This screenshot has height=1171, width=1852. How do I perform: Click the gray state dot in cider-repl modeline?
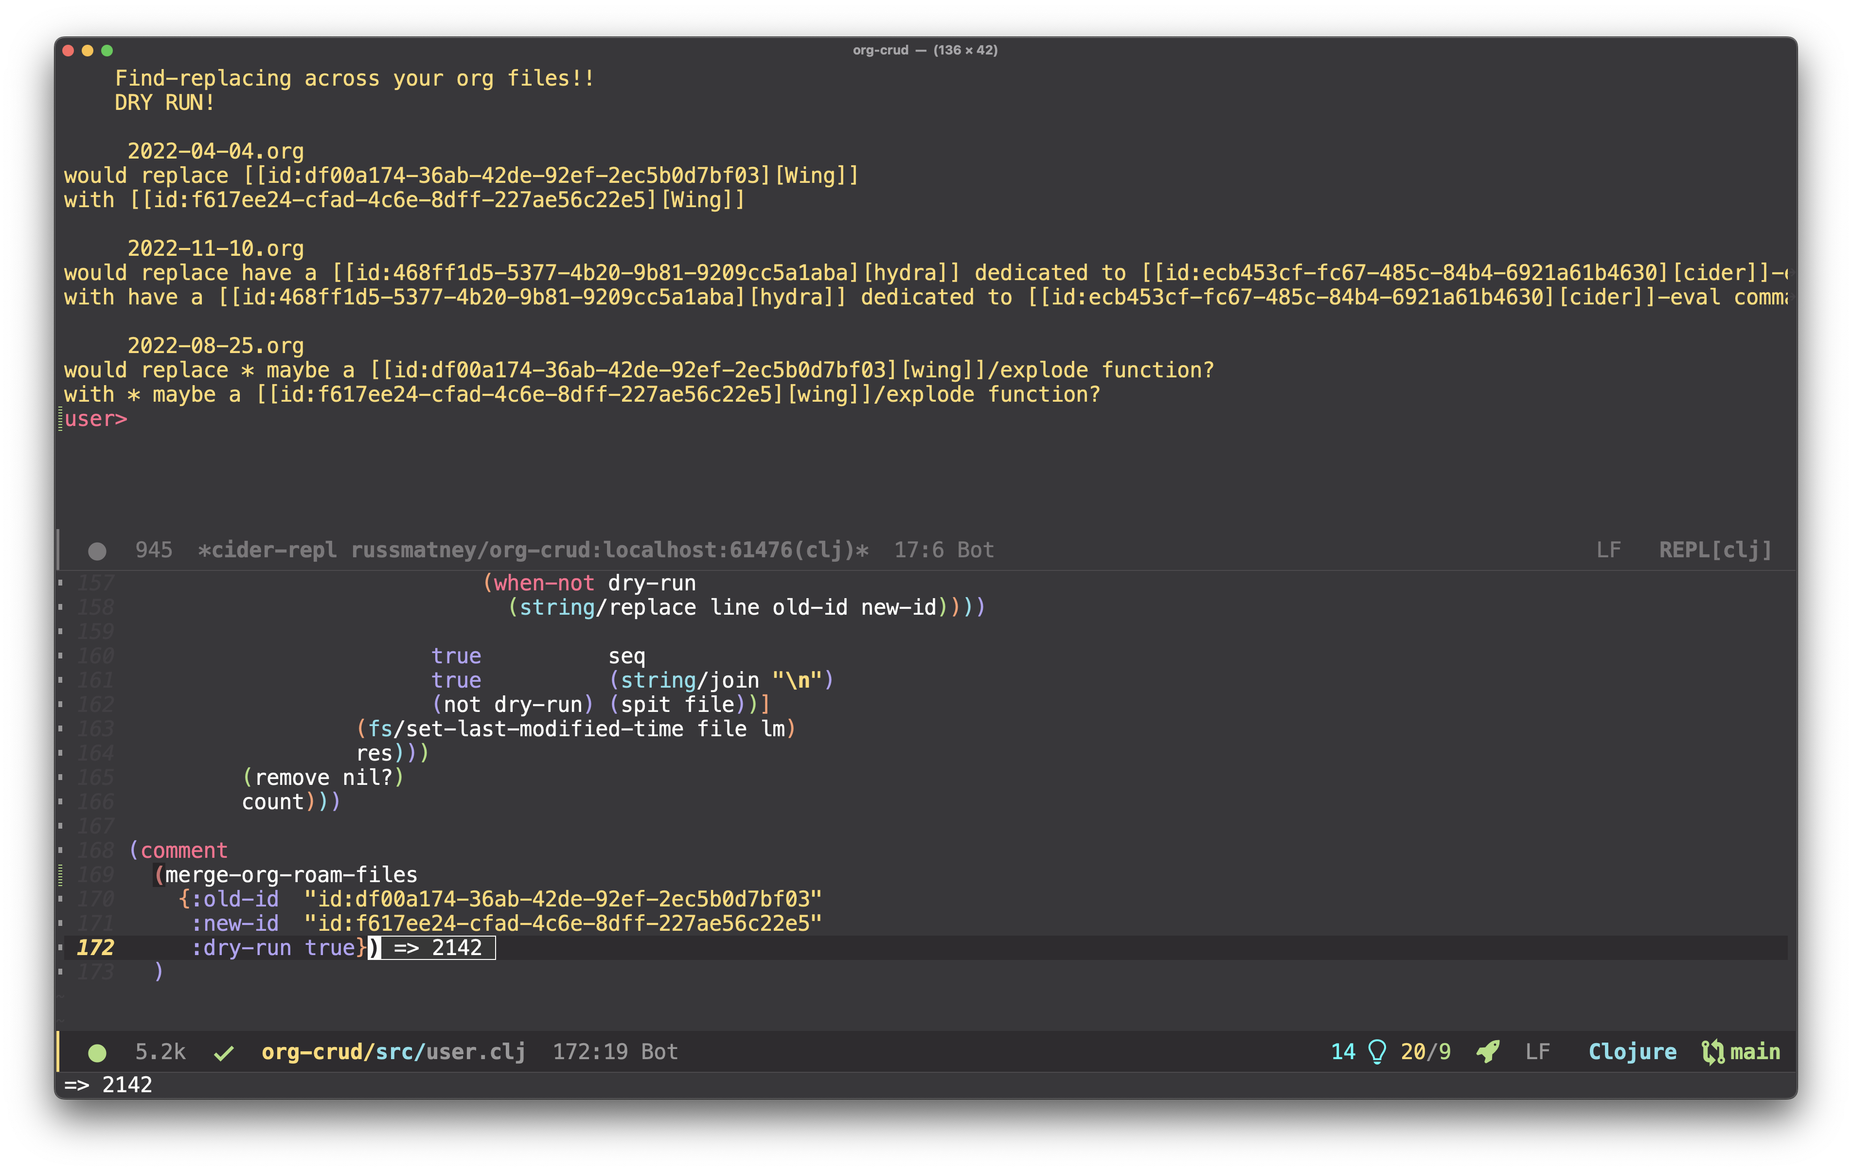point(97,550)
